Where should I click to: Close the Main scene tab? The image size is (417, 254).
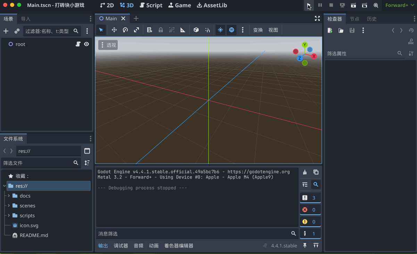[x=123, y=19]
